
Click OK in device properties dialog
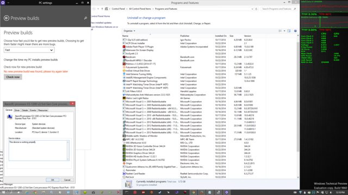[52, 180]
